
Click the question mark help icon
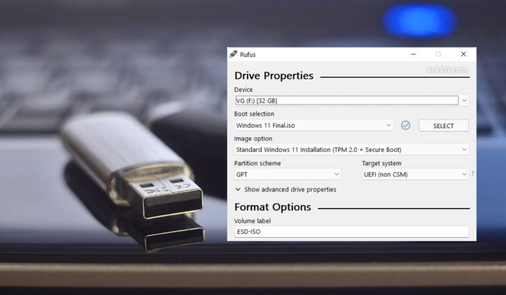point(472,174)
